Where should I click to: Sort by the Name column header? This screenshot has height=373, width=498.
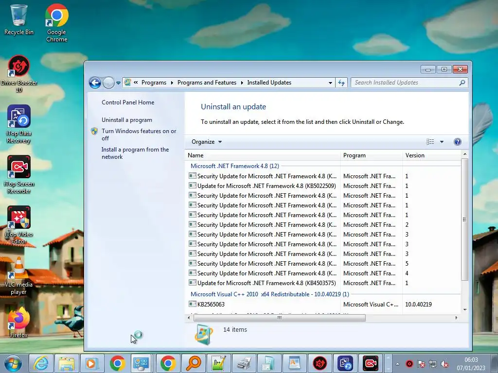[x=262, y=155]
